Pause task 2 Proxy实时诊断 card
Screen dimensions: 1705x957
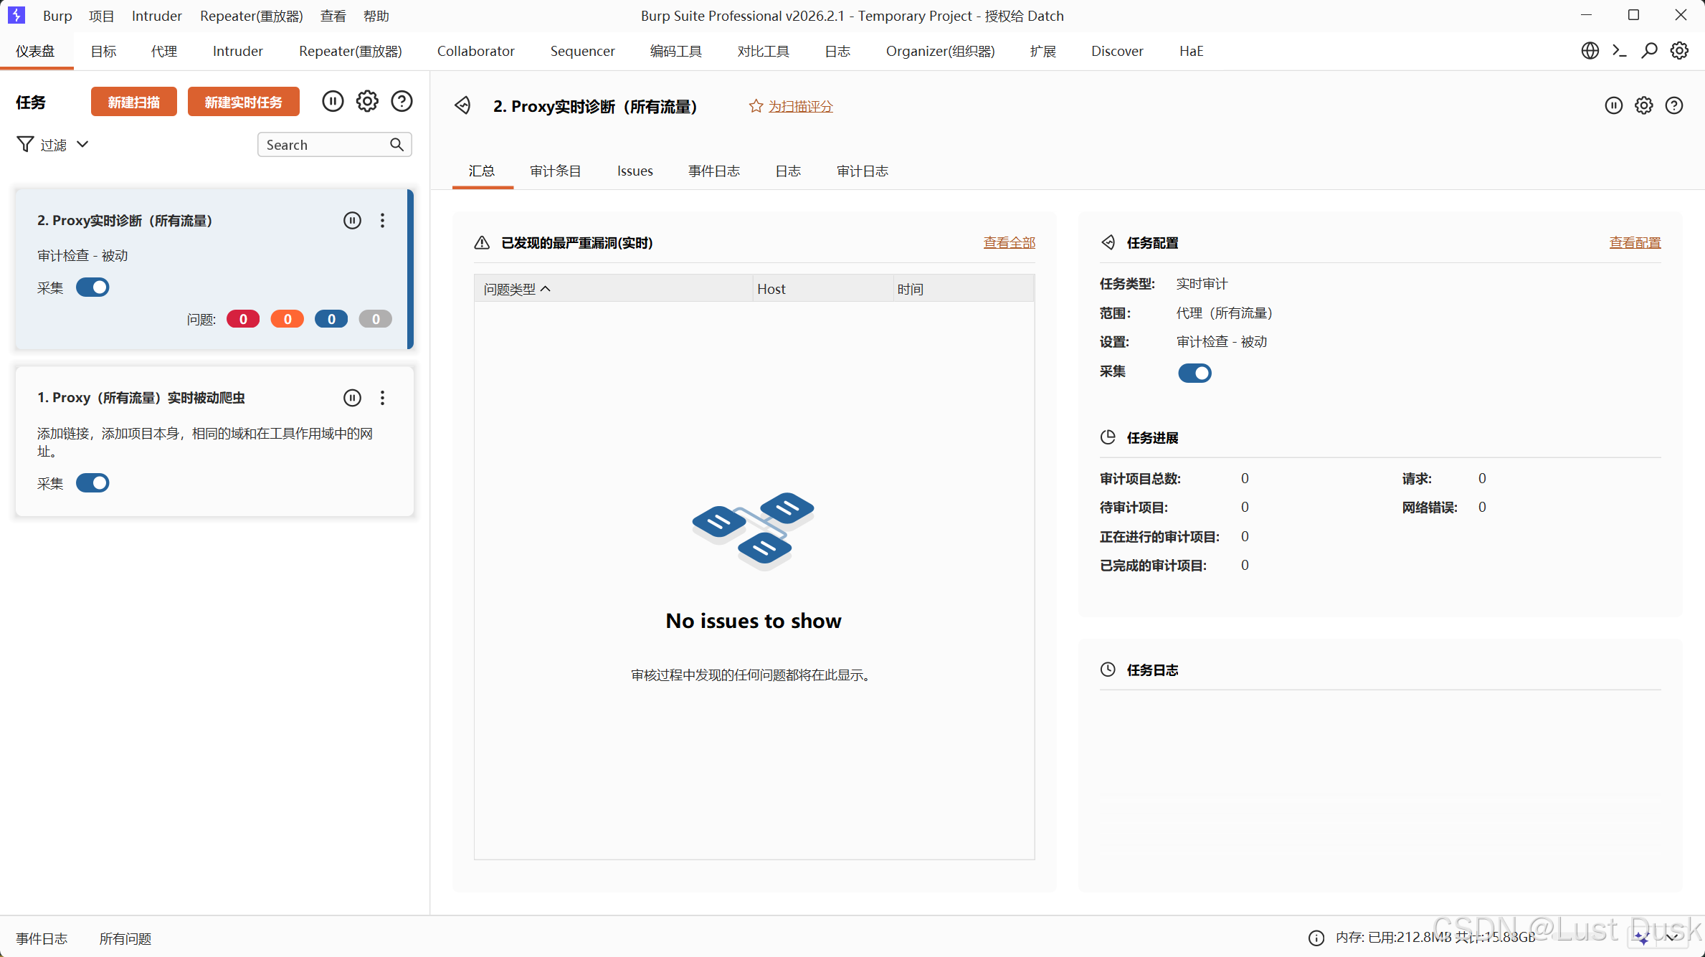(352, 221)
